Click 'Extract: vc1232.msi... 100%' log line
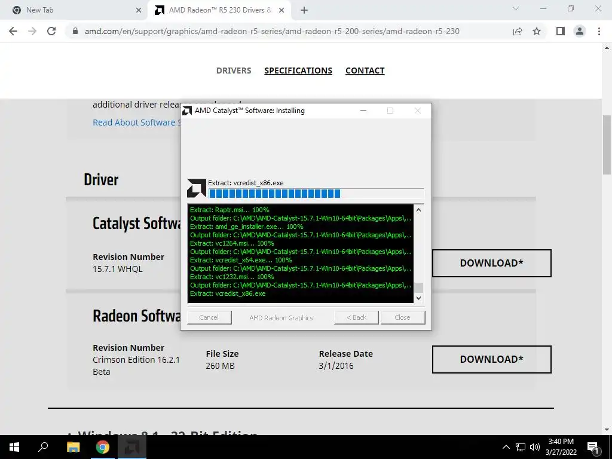The width and height of the screenshot is (612, 459). [232, 277]
